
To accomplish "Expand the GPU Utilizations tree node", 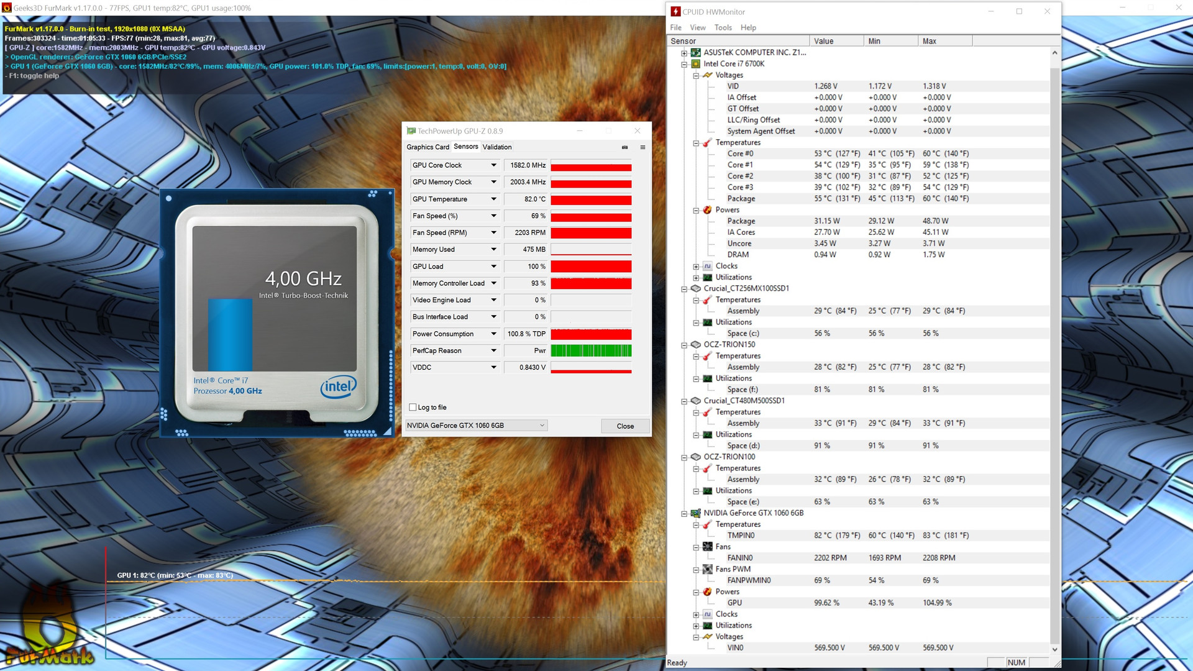I will (x=696, y=626).
